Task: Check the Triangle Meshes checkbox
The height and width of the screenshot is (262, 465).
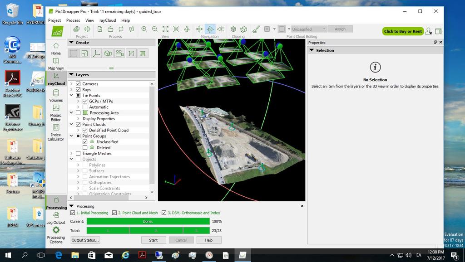Action: (x=78, y=153)
